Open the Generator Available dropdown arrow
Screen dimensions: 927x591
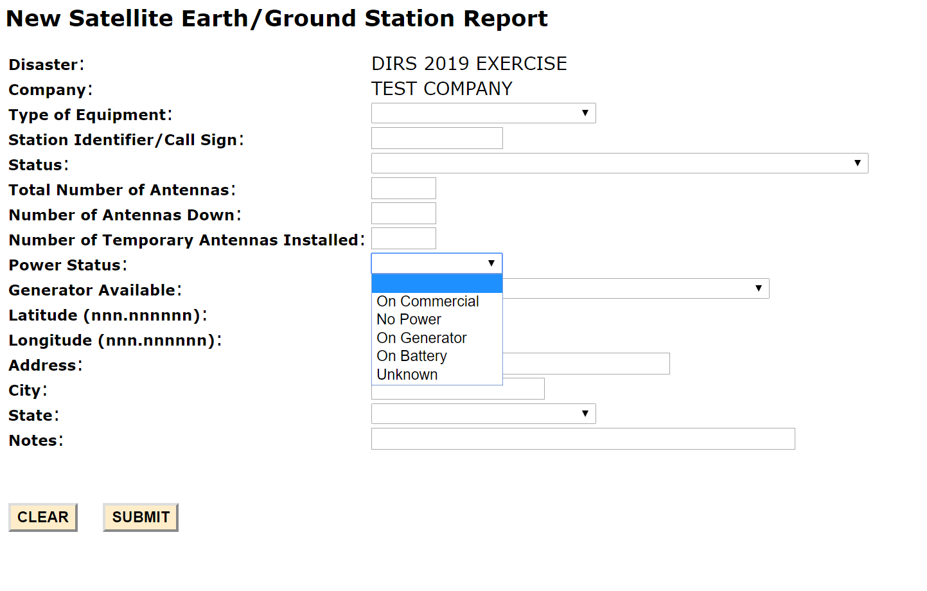(759, 288)
